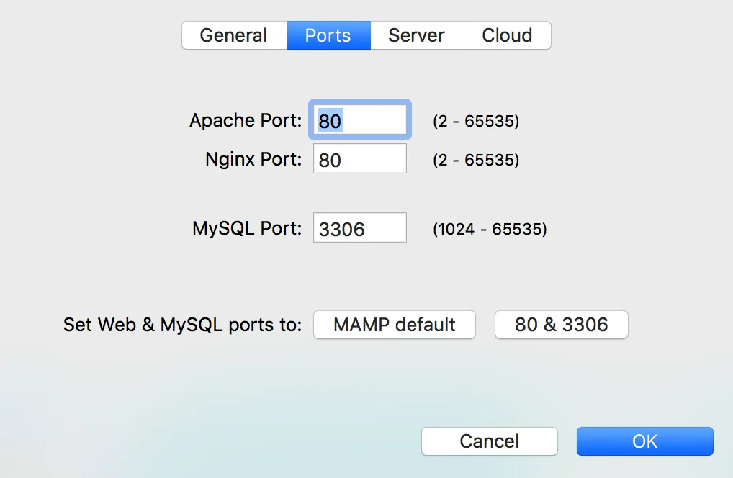Click the Apache Port input field

[x=360, y=120]
